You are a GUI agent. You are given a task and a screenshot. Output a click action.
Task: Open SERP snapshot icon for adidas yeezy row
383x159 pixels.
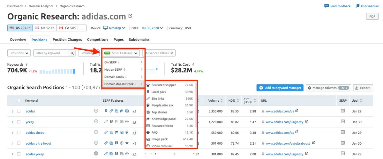coord(343,154)
